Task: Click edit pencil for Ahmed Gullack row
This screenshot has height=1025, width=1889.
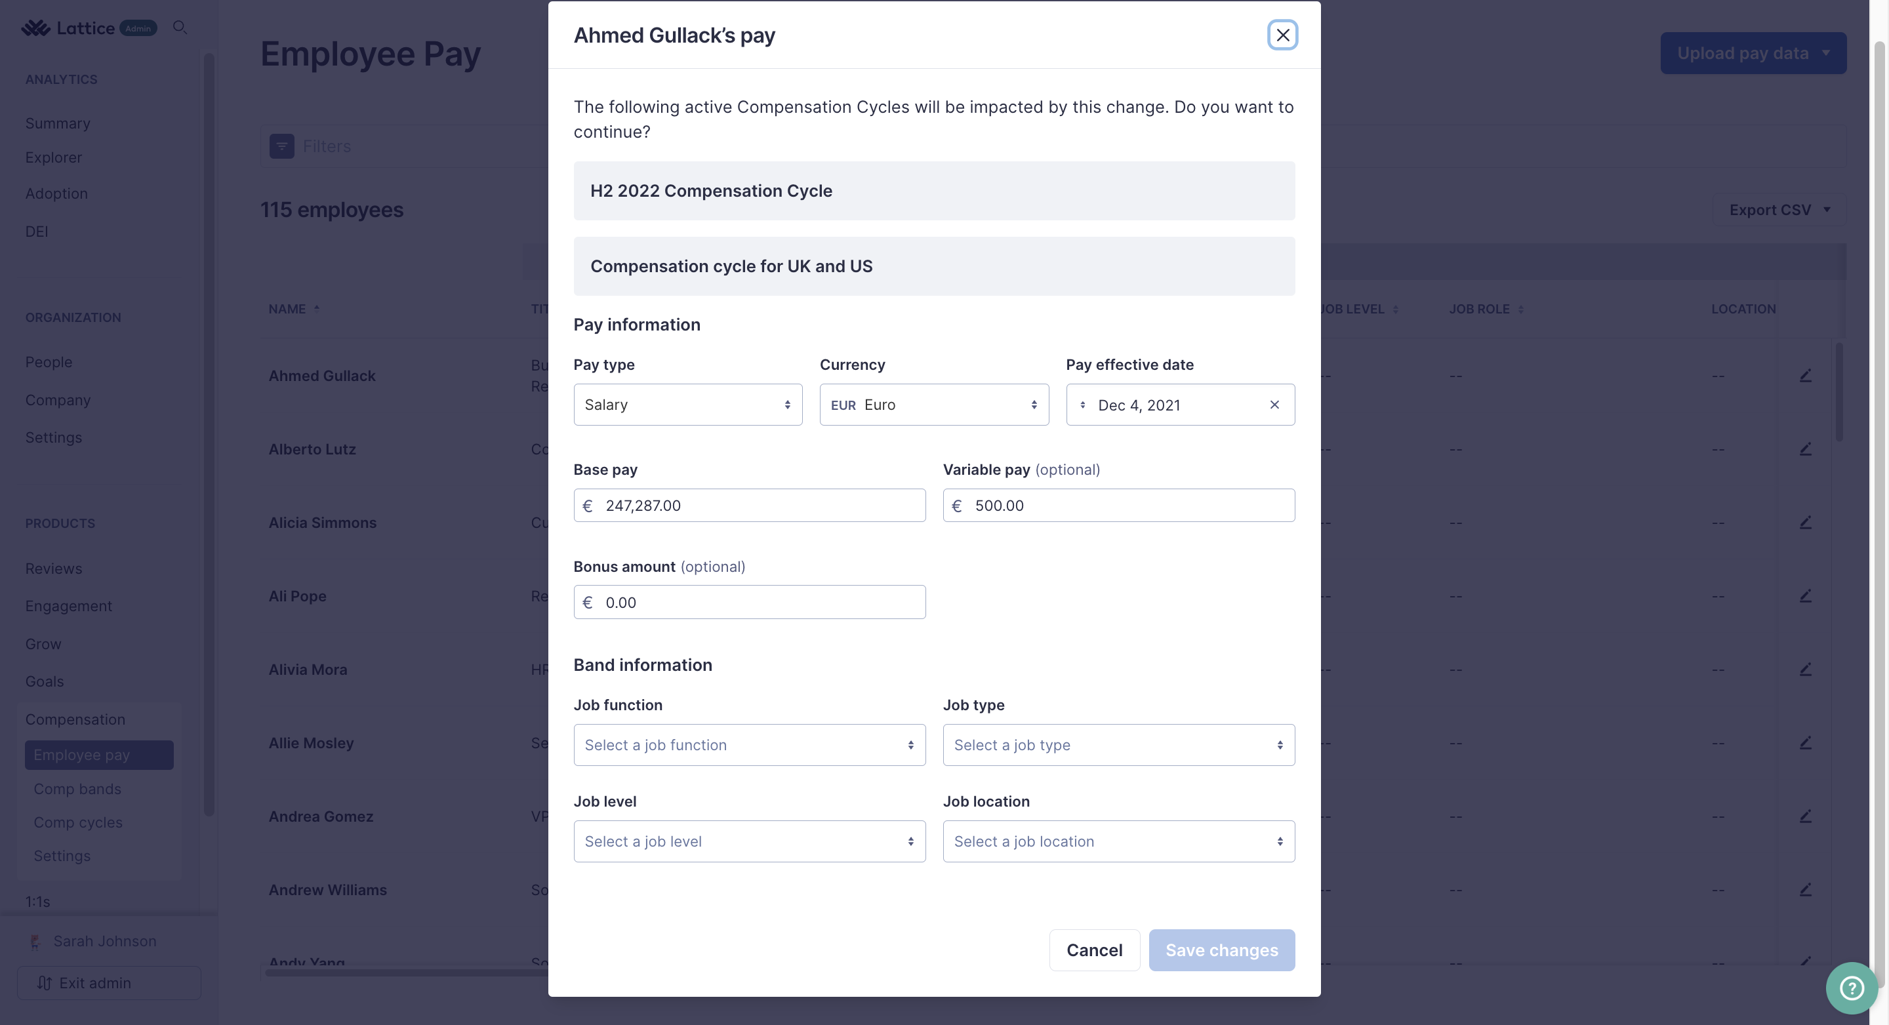Action: 1806,375
